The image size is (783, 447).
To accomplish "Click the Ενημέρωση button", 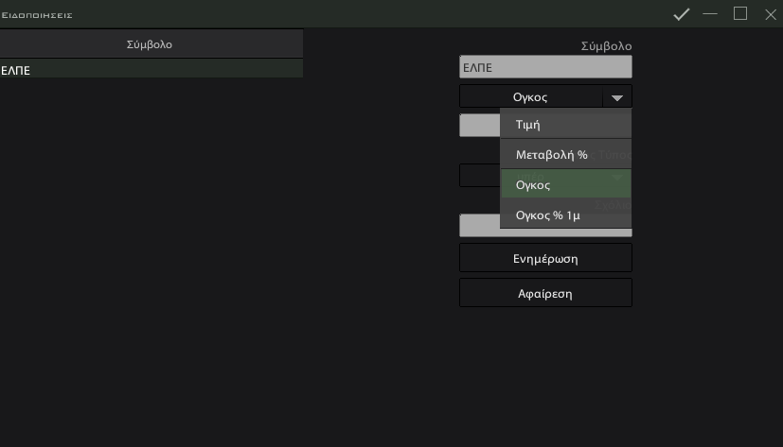I will [545, 258].
